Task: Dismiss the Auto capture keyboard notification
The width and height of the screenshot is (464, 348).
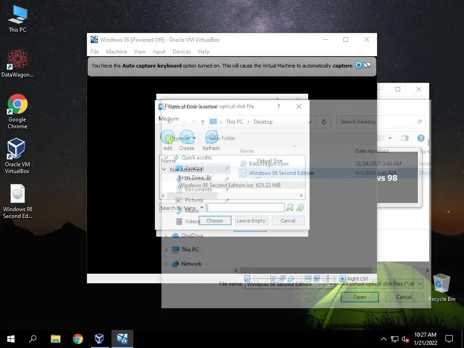Action: point(358,65)
